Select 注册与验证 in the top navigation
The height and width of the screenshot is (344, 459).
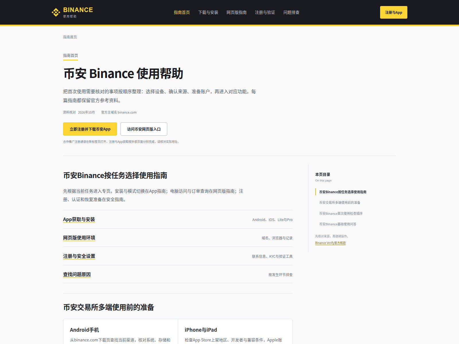tap(265, 12)
